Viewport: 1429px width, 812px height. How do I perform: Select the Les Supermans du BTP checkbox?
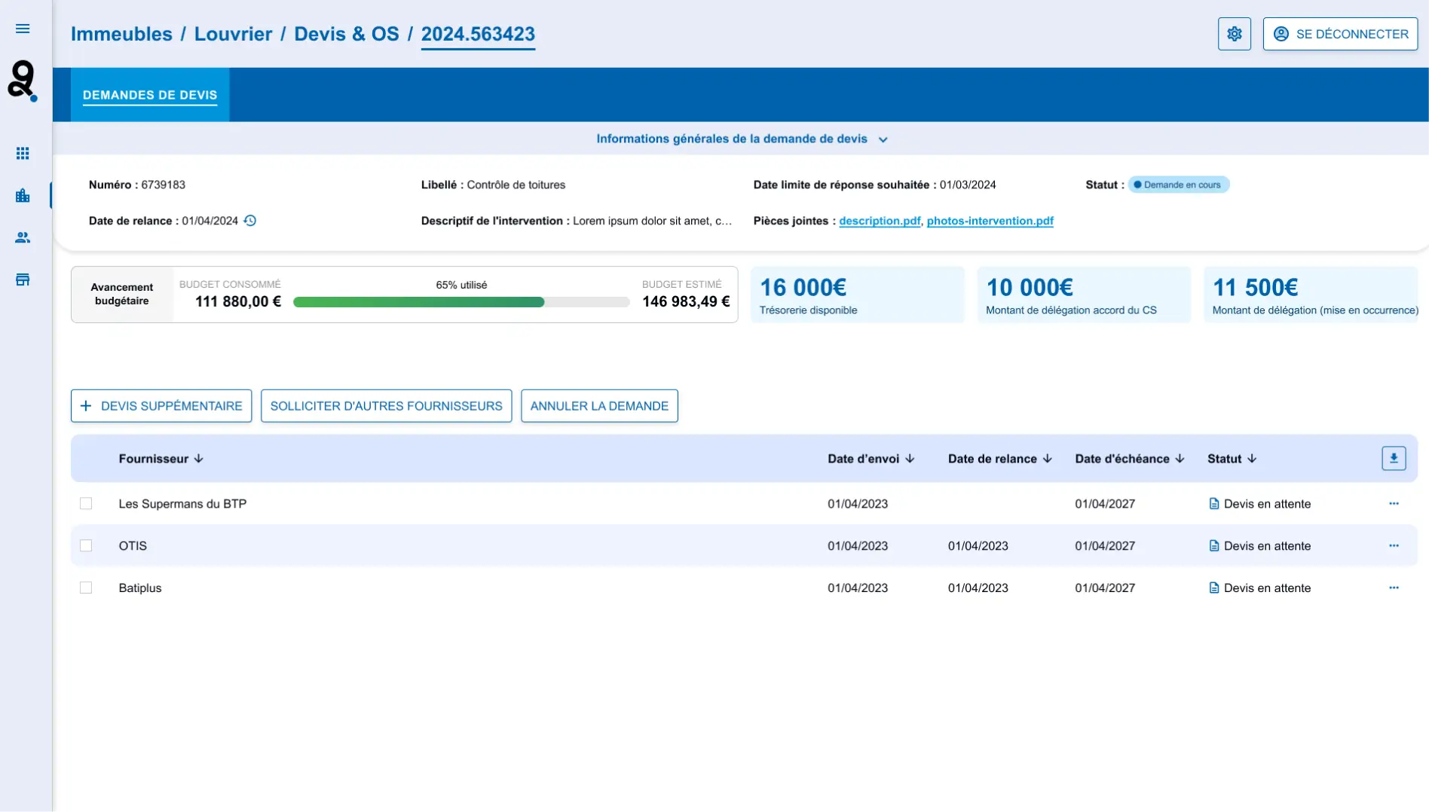(86, 503)
